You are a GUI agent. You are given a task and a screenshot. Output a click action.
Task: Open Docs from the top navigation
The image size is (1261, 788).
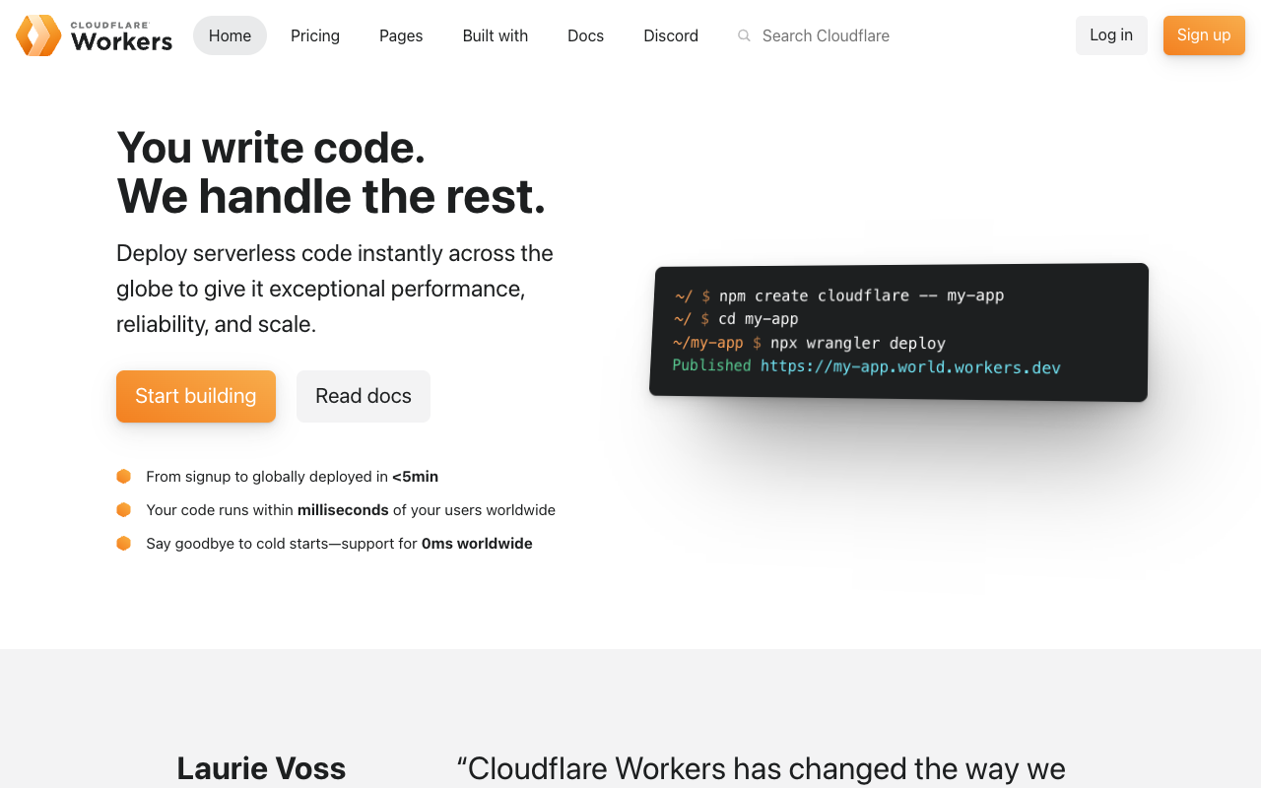[585, 35]
